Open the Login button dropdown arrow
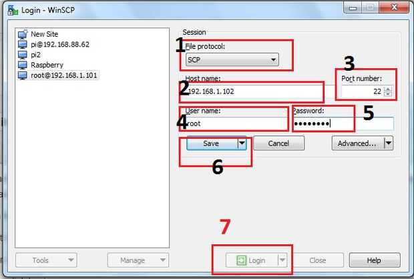The height and width of the screenshot is (279, 414). [x=282, y=260]
